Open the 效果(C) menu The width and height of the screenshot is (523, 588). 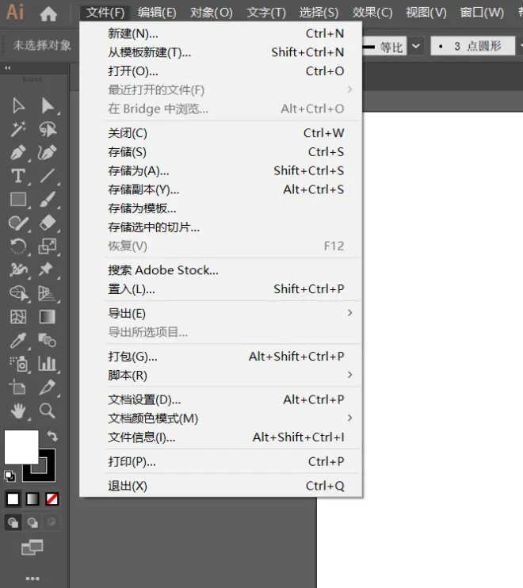[x=372, y=13]
